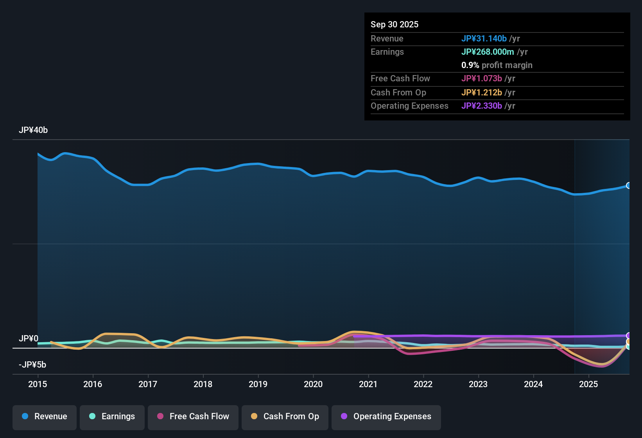Collapse the Cash From Op legend entry
The width and height of the screenshot is (642, 438).
pos(285,416)
